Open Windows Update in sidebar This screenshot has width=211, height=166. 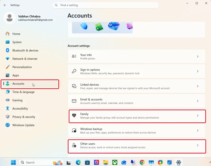(31, 125)
